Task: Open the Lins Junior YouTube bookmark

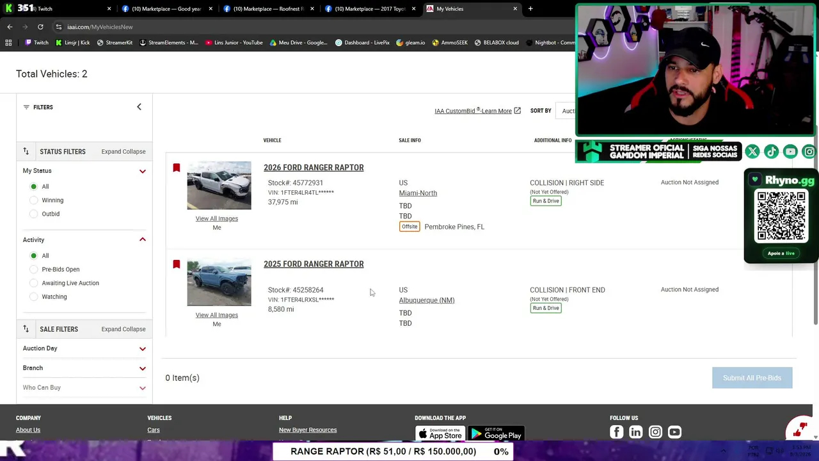Action: coord(234,43)
